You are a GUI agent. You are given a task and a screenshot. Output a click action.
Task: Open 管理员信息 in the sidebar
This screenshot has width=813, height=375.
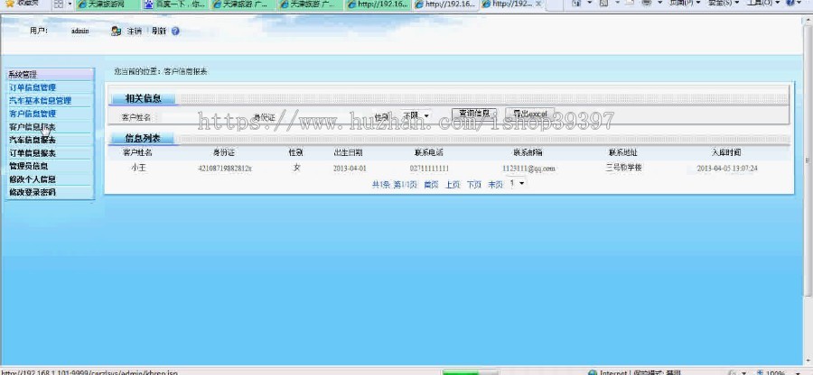[29, 166]
